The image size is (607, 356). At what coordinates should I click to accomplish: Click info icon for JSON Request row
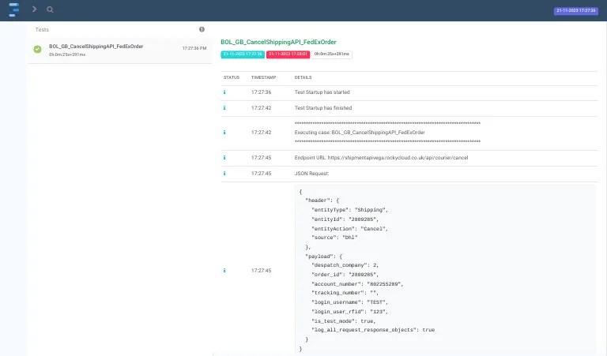point(224,174)
